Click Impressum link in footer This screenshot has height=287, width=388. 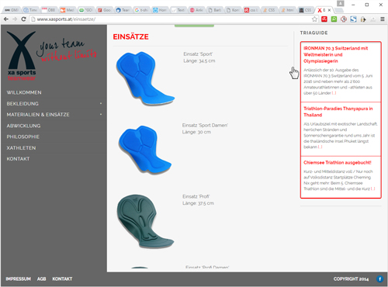(18, 279)
